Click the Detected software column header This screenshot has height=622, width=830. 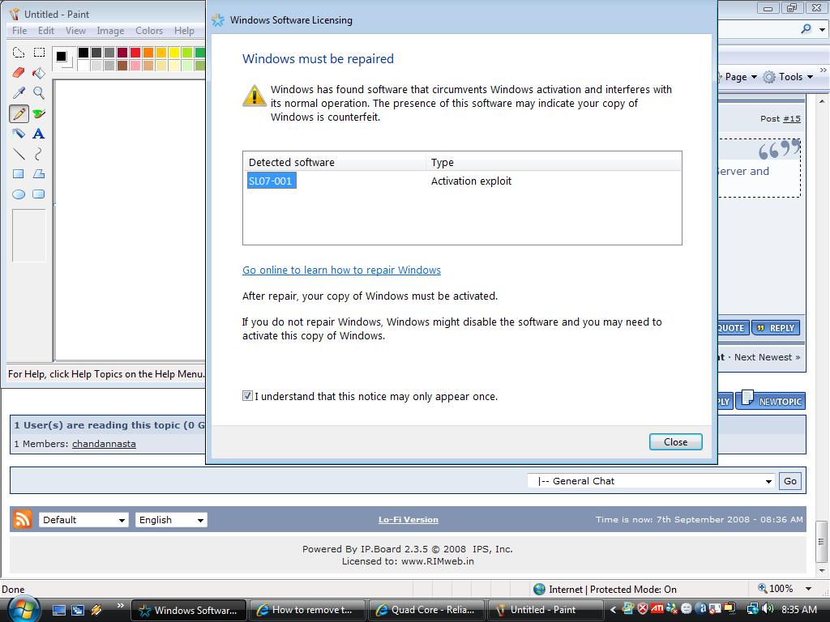334,162
